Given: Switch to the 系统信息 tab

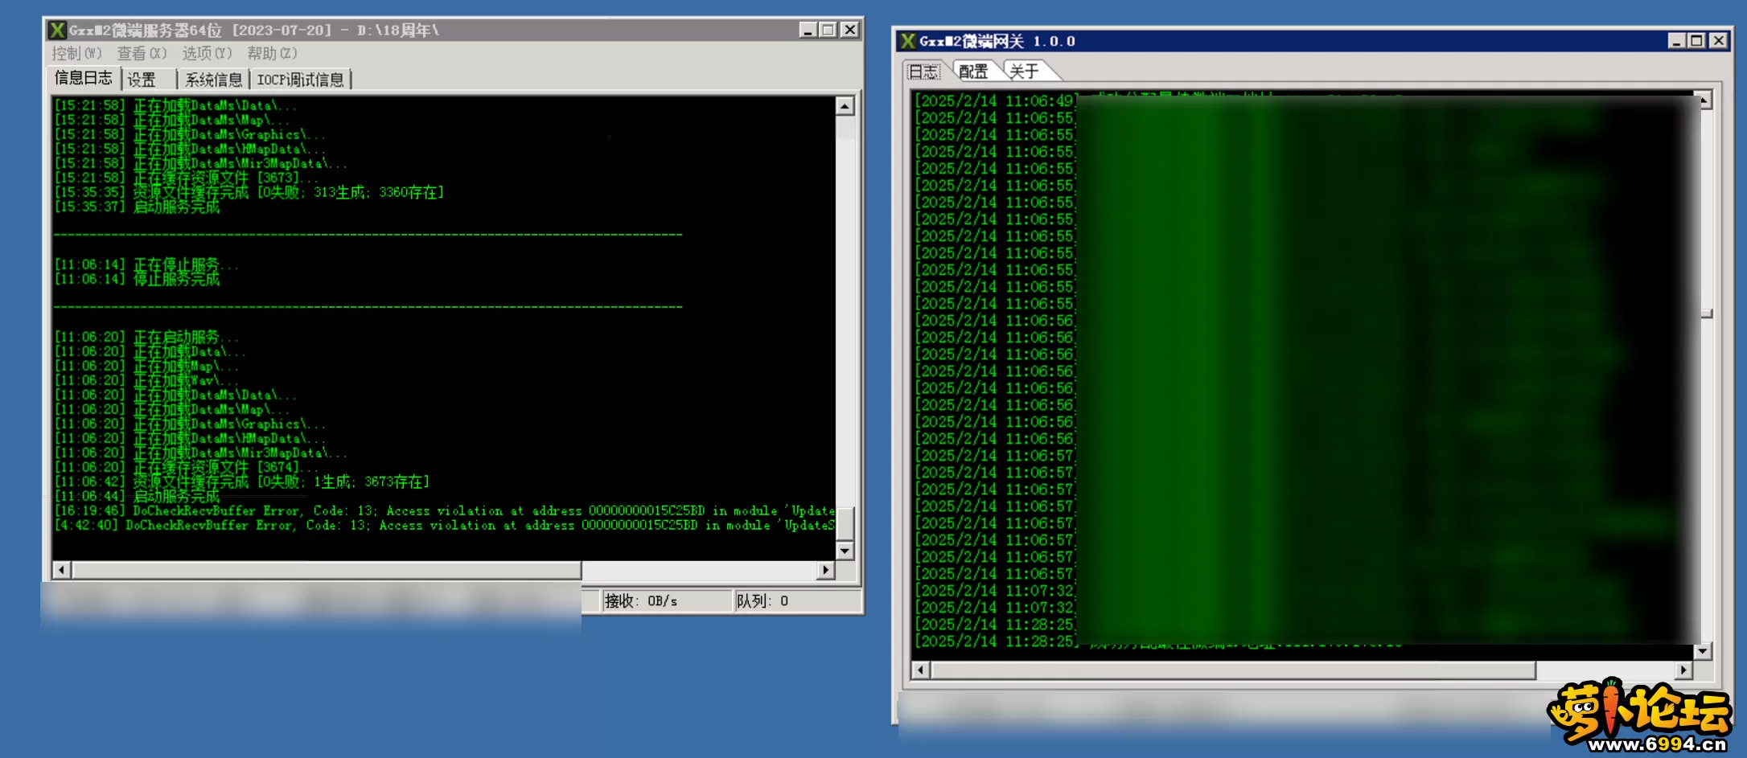Looking at the screenshot, I should pos(213,80).
